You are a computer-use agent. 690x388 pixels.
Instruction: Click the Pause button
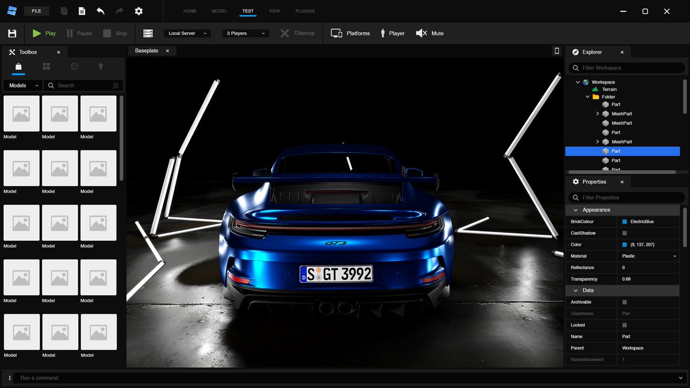click(x=79, y=33)
